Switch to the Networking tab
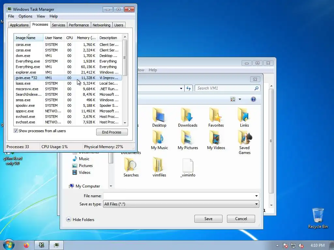This screenshot has height=250, width=334. coord(101,25)
